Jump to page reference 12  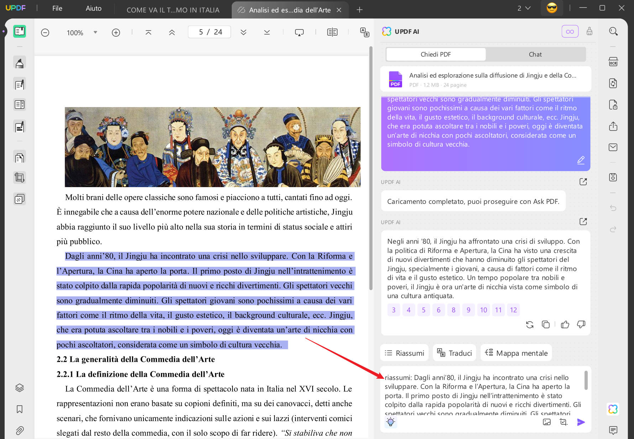pos(513,310)
